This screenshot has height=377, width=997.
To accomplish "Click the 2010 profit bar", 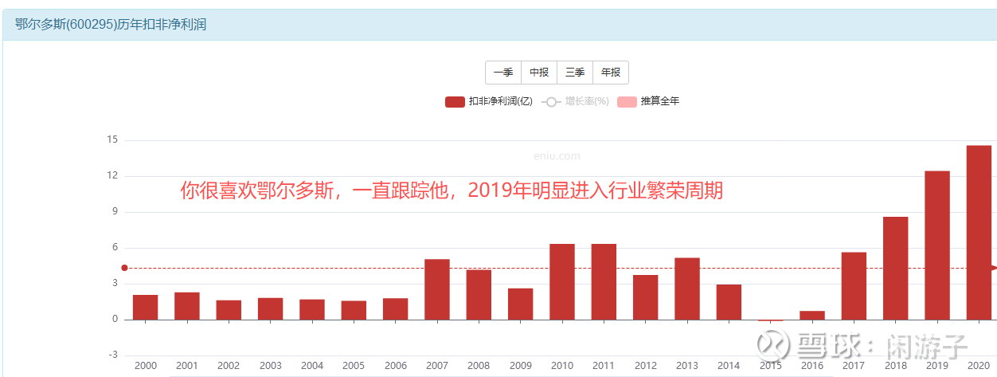I will [x=562, y=282].
